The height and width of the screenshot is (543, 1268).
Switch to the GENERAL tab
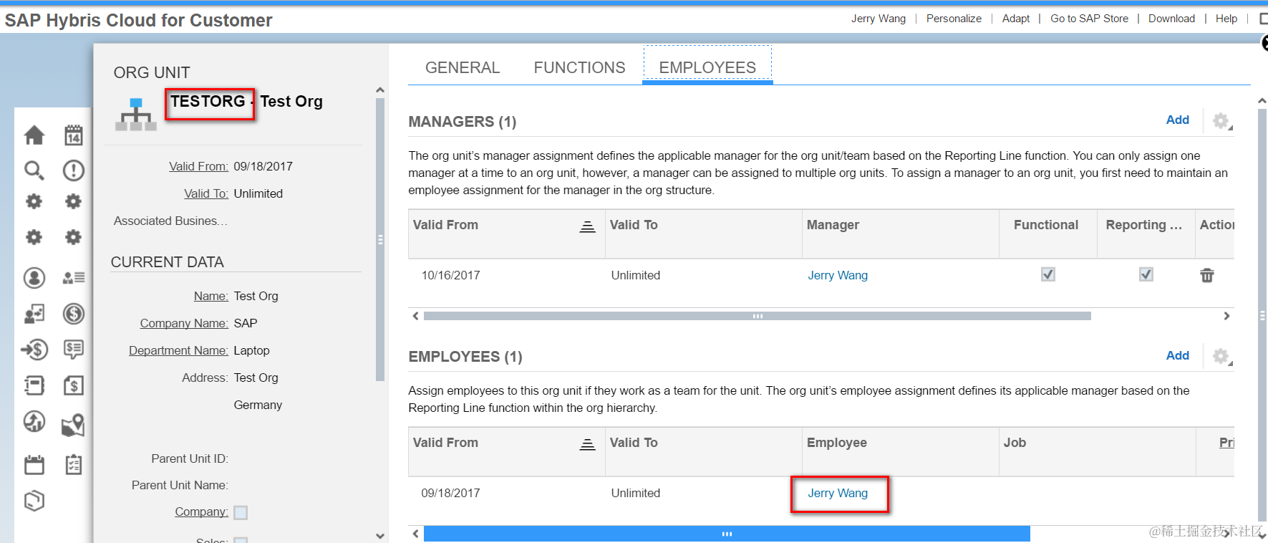pos(463,67)
